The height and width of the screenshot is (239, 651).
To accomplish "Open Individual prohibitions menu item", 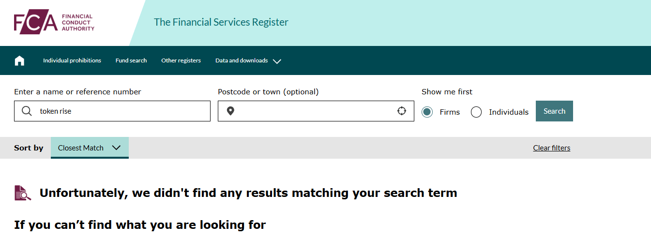I will tap(72, 60).
